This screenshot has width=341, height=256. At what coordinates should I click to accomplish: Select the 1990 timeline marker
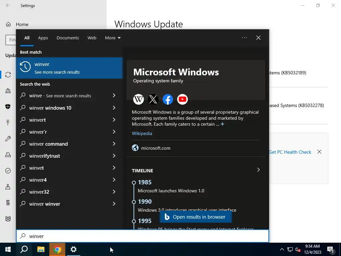coord(134,202)
